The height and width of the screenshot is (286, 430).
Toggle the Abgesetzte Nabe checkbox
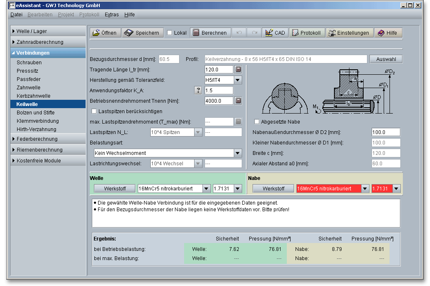point(257,122)
